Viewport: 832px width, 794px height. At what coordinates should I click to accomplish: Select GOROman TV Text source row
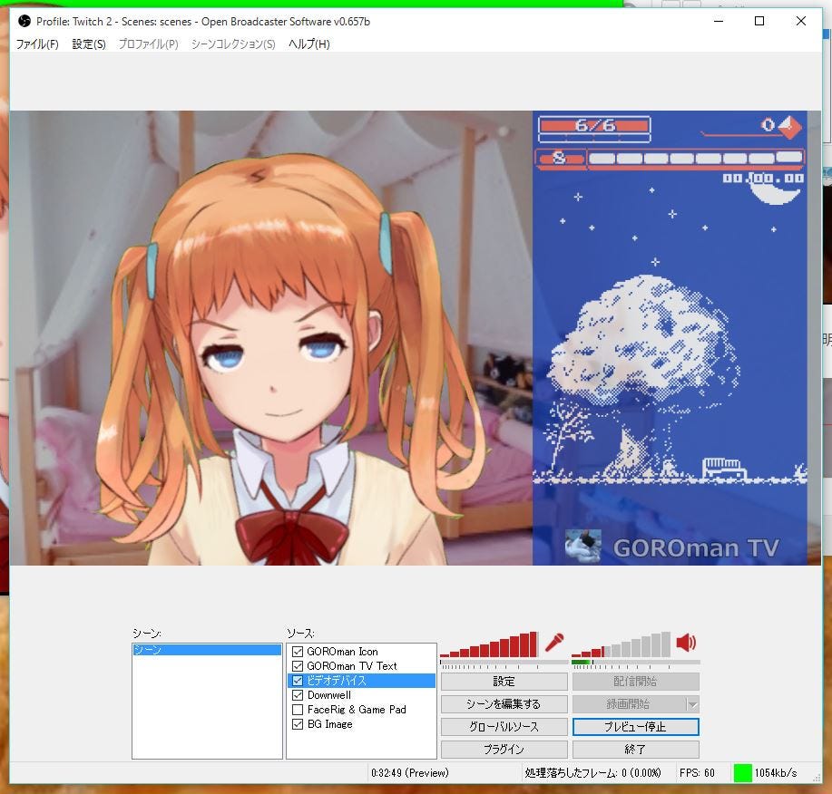pyautogui.click(x=361, y=665)
